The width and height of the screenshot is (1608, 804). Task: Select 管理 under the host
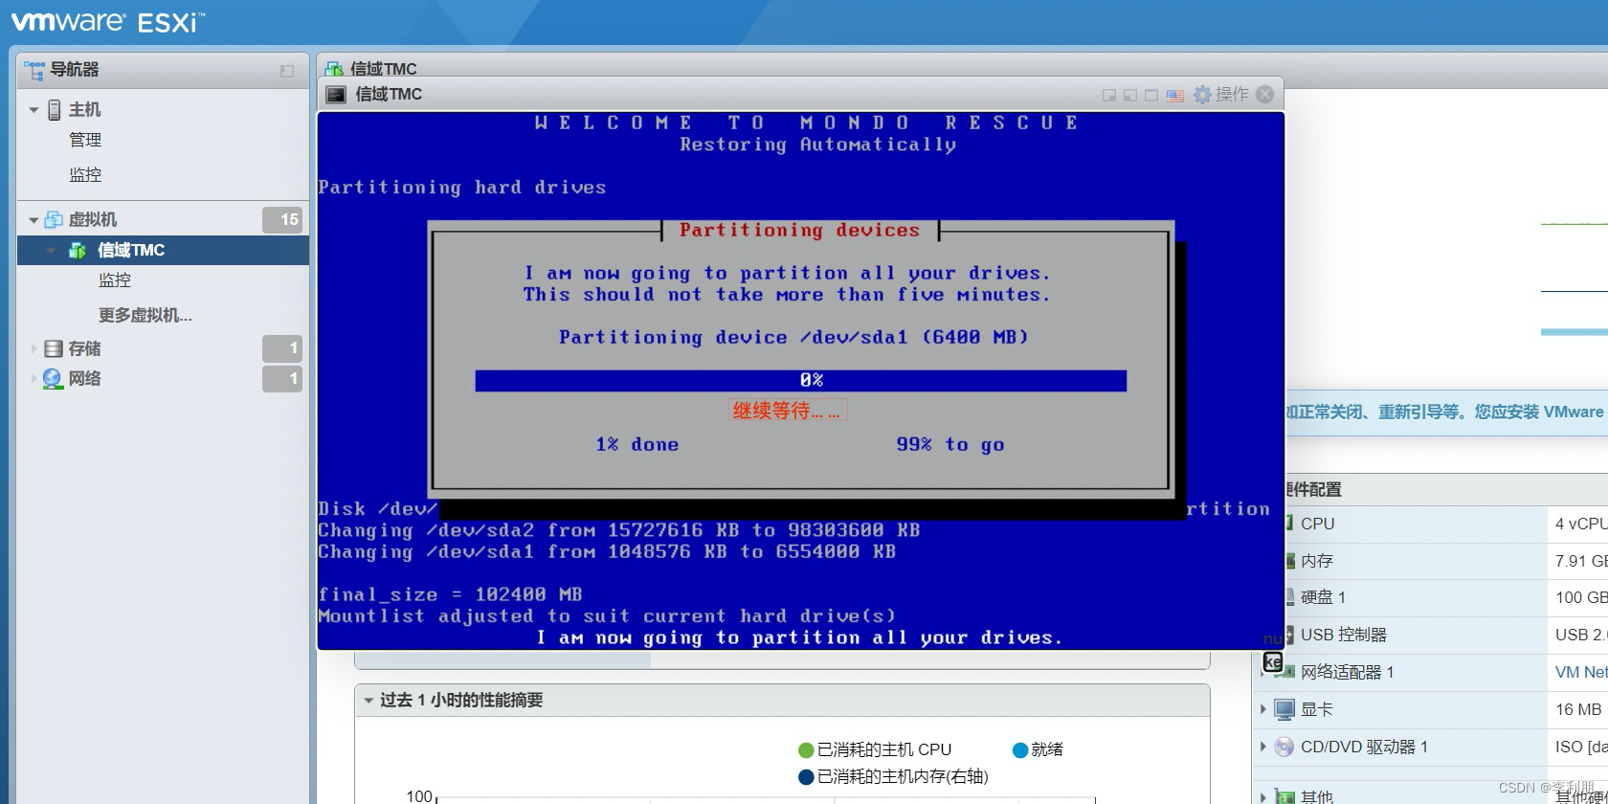pyautogui.click(x=85, y=141)
